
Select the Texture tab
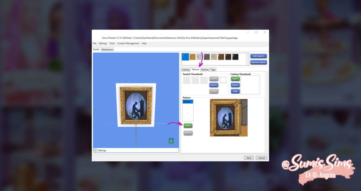coord(195,69)
